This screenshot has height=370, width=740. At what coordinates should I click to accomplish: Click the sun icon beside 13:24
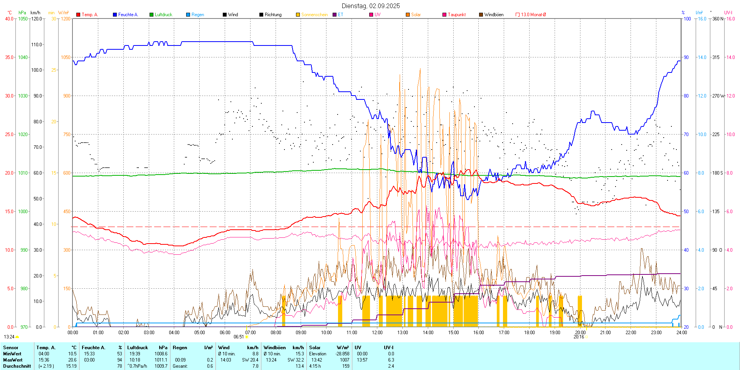[x=17, y=337]
